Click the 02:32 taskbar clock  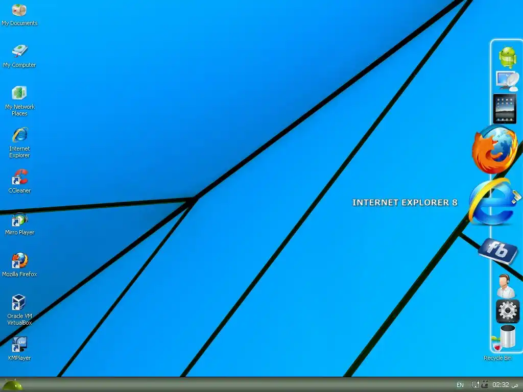point(505,385)
